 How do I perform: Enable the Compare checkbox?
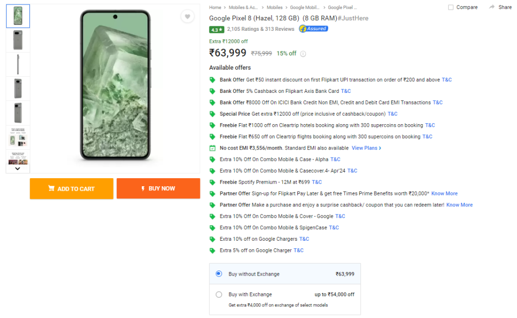(x=449, y=7)
